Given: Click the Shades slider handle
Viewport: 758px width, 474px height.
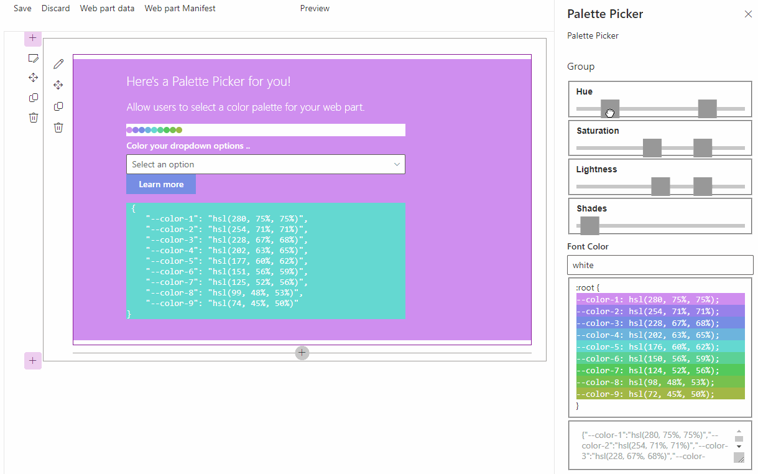Looking at the screenshot, I should click(x=589, y=226).
